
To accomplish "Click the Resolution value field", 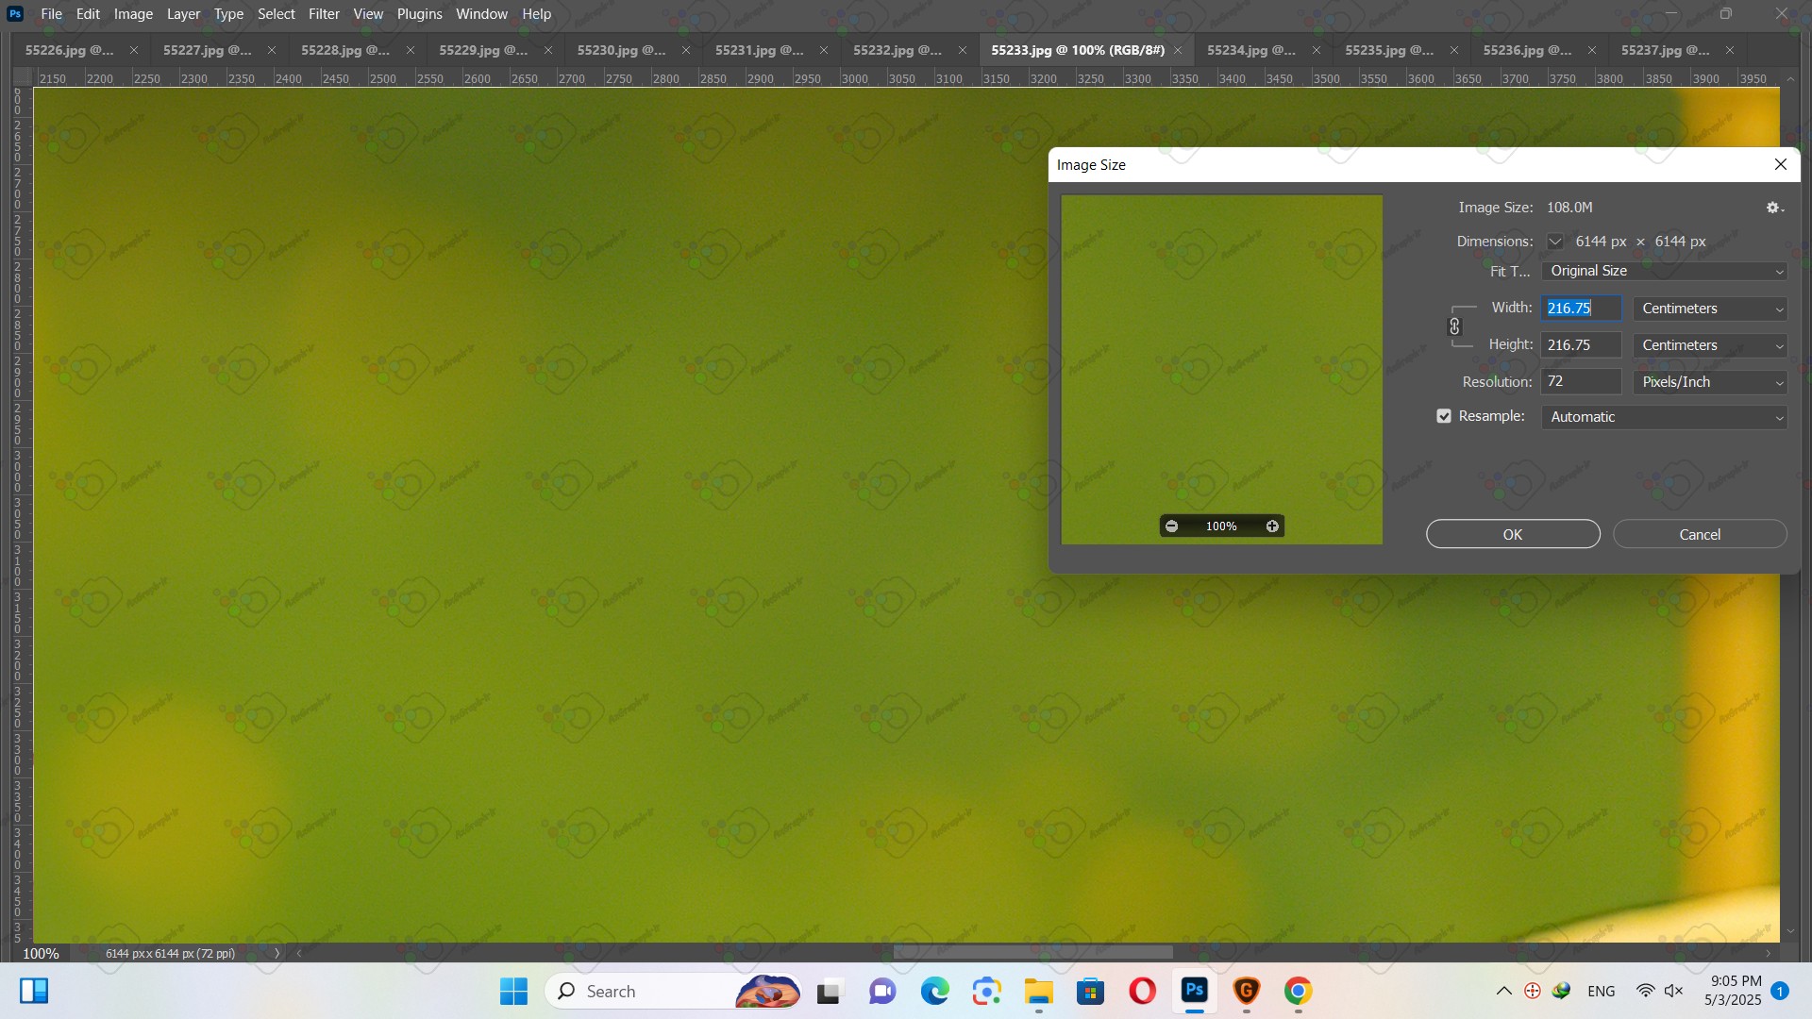I will 1581,382.
